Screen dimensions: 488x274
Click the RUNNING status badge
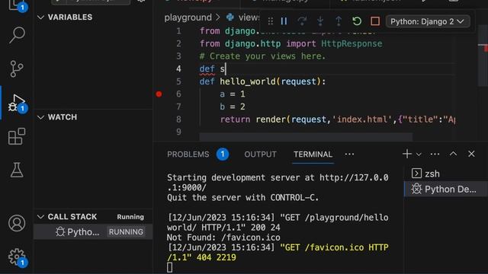(126, 231)
